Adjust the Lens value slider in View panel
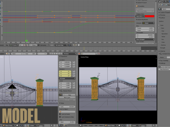This screenshot has width=170, height=127. [67, 107]
